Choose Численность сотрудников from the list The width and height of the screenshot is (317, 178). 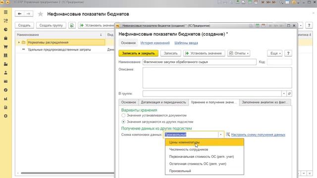[205, 149]
